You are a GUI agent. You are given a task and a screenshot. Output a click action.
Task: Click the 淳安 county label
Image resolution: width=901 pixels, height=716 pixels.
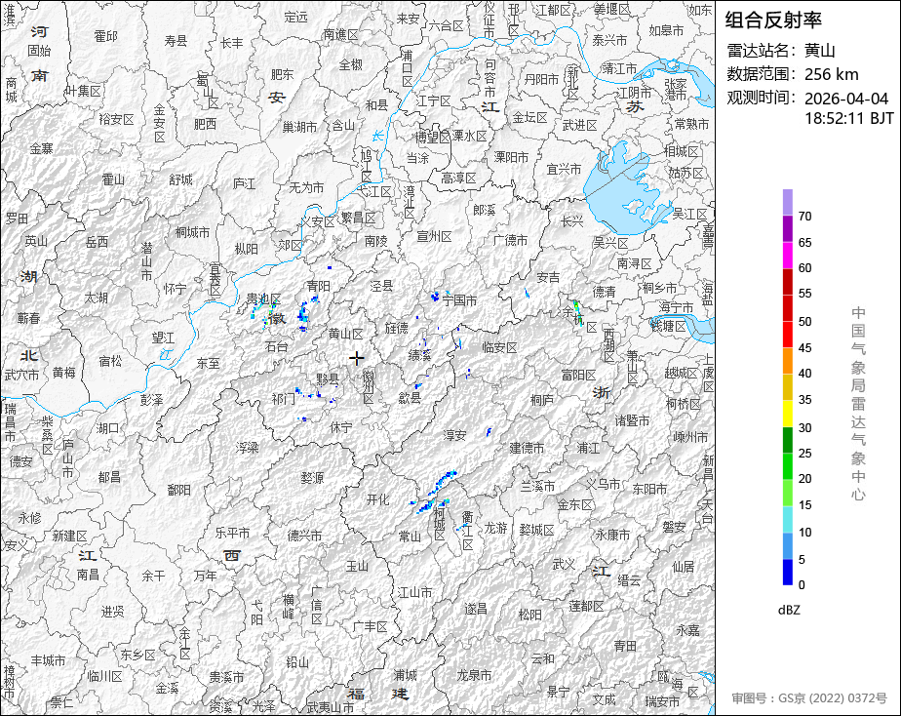(x=454, y=435)
